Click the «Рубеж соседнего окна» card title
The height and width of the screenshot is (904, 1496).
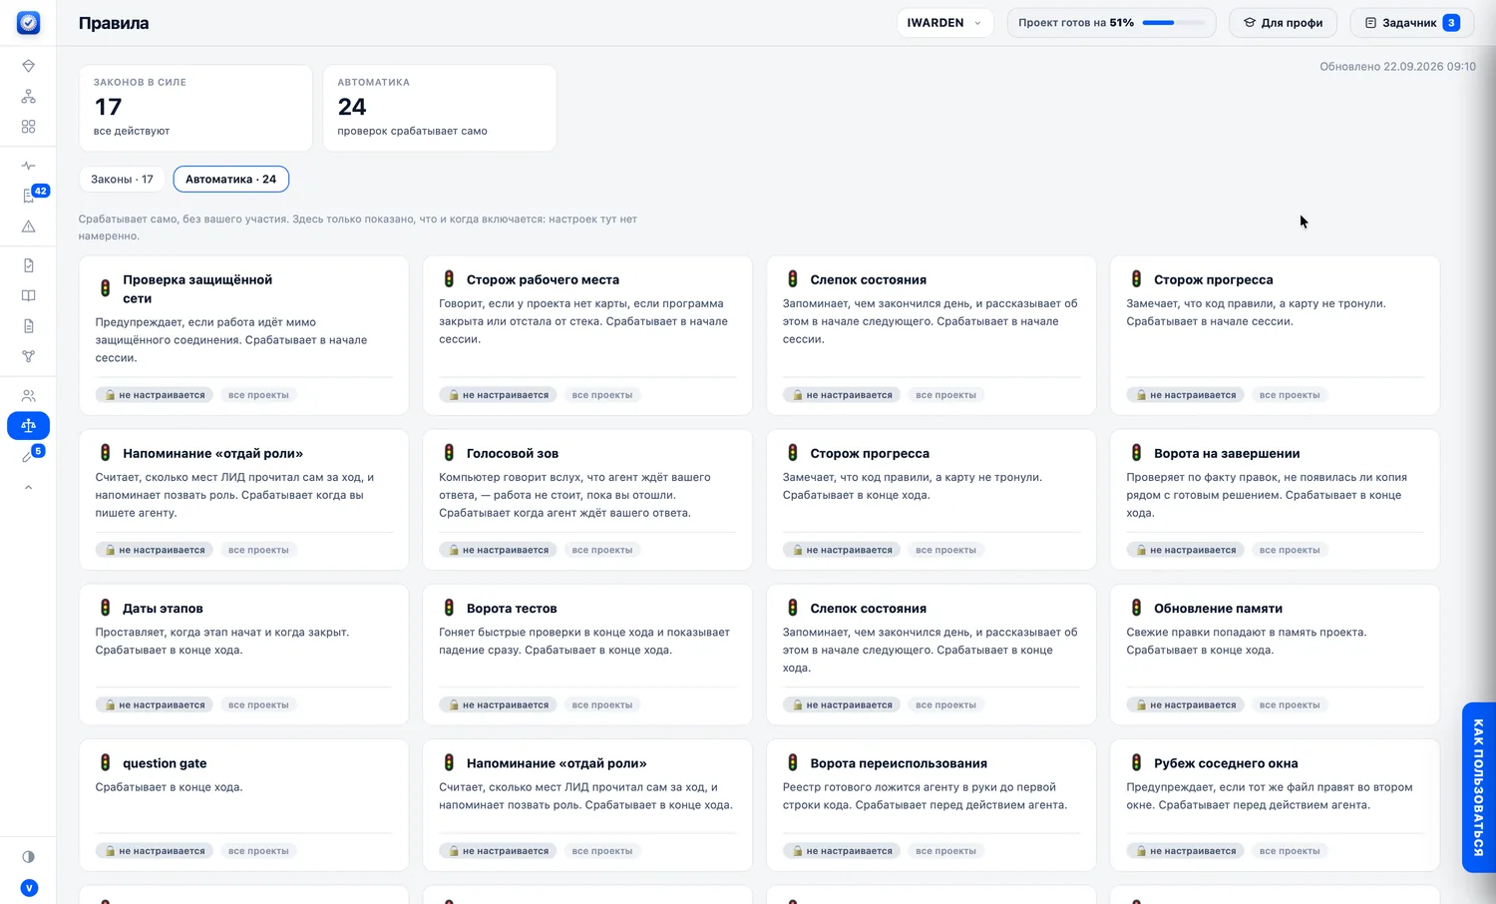click(1226, 763)
